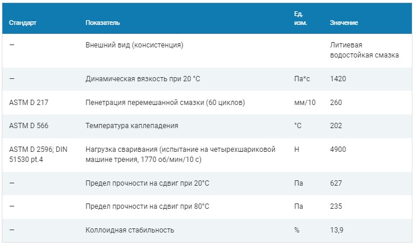This screenshot has height=245, width=416.
Task: Click the Стандарт column header
Action: click(23, 23)
